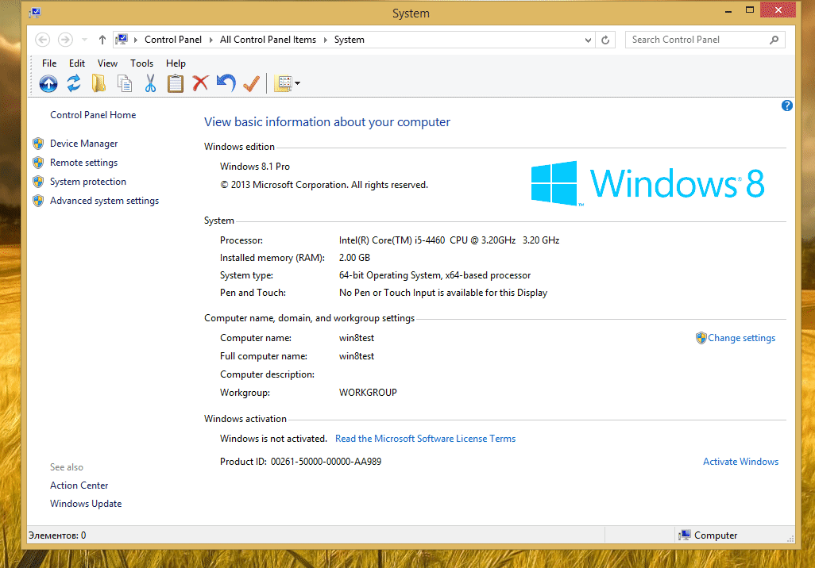The width and height of the screenshot is (815, 568).
Task: Open System protection link
Action: [x=88, y=182]
